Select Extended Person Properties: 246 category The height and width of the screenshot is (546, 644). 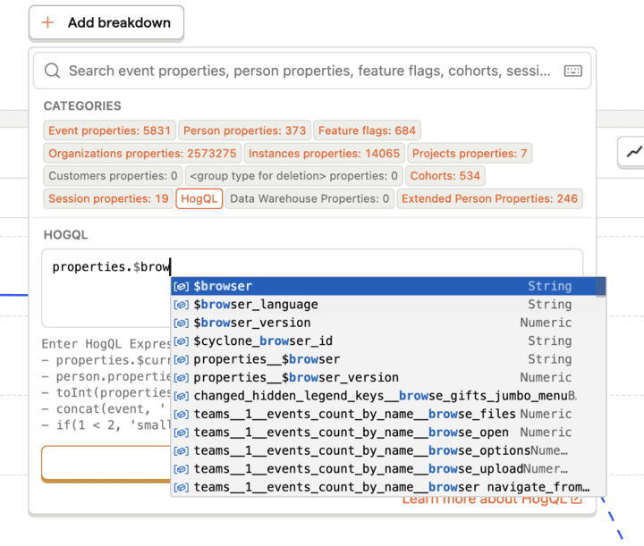[489, 198]
